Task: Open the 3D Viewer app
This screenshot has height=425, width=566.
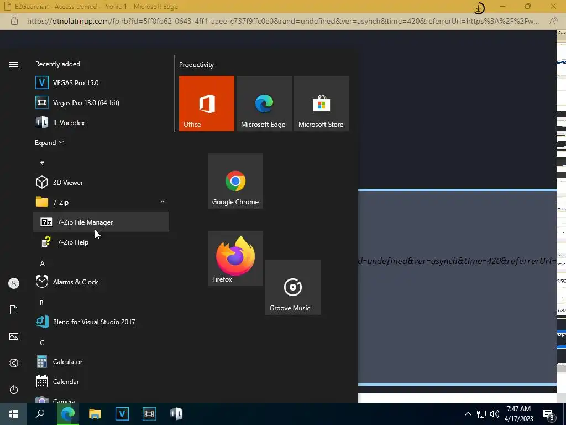Action: coord(101,182)
